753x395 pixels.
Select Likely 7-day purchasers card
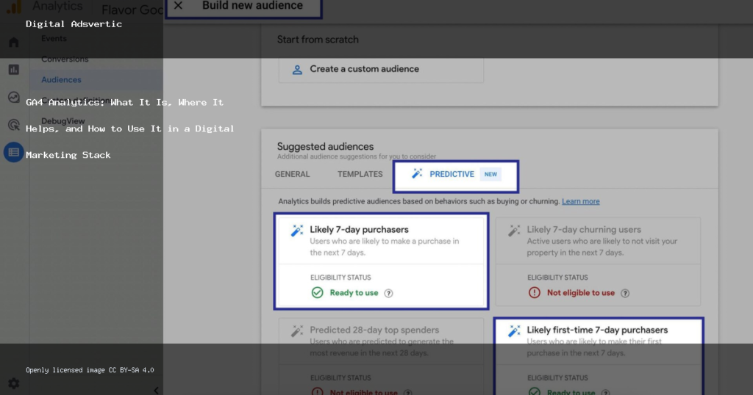click(382, 261)
